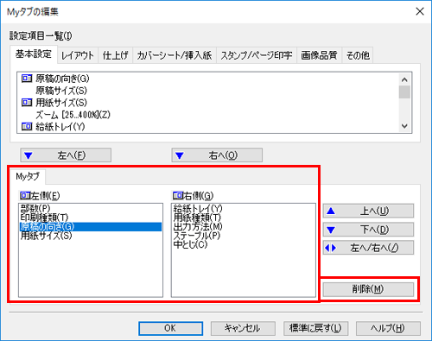This screenshot has height=341, width=432.
Task: Switch to the その他 tab
Action: (x=358, y=55)
